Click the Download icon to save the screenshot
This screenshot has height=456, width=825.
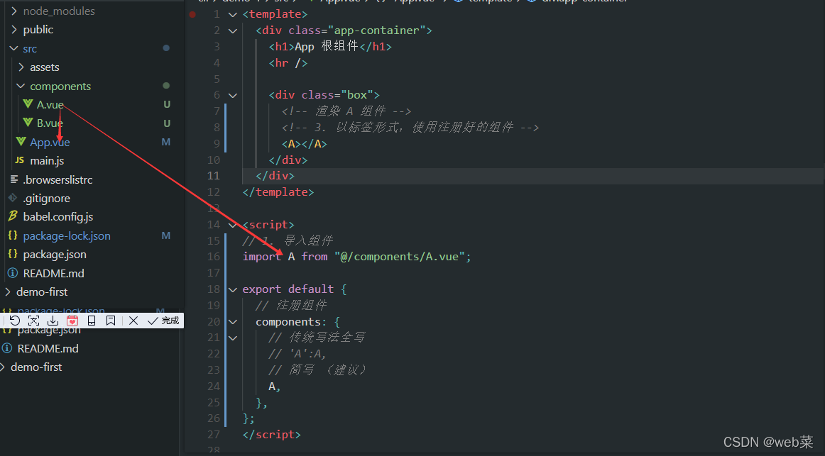pyautogui.click(x=53, y=321)
